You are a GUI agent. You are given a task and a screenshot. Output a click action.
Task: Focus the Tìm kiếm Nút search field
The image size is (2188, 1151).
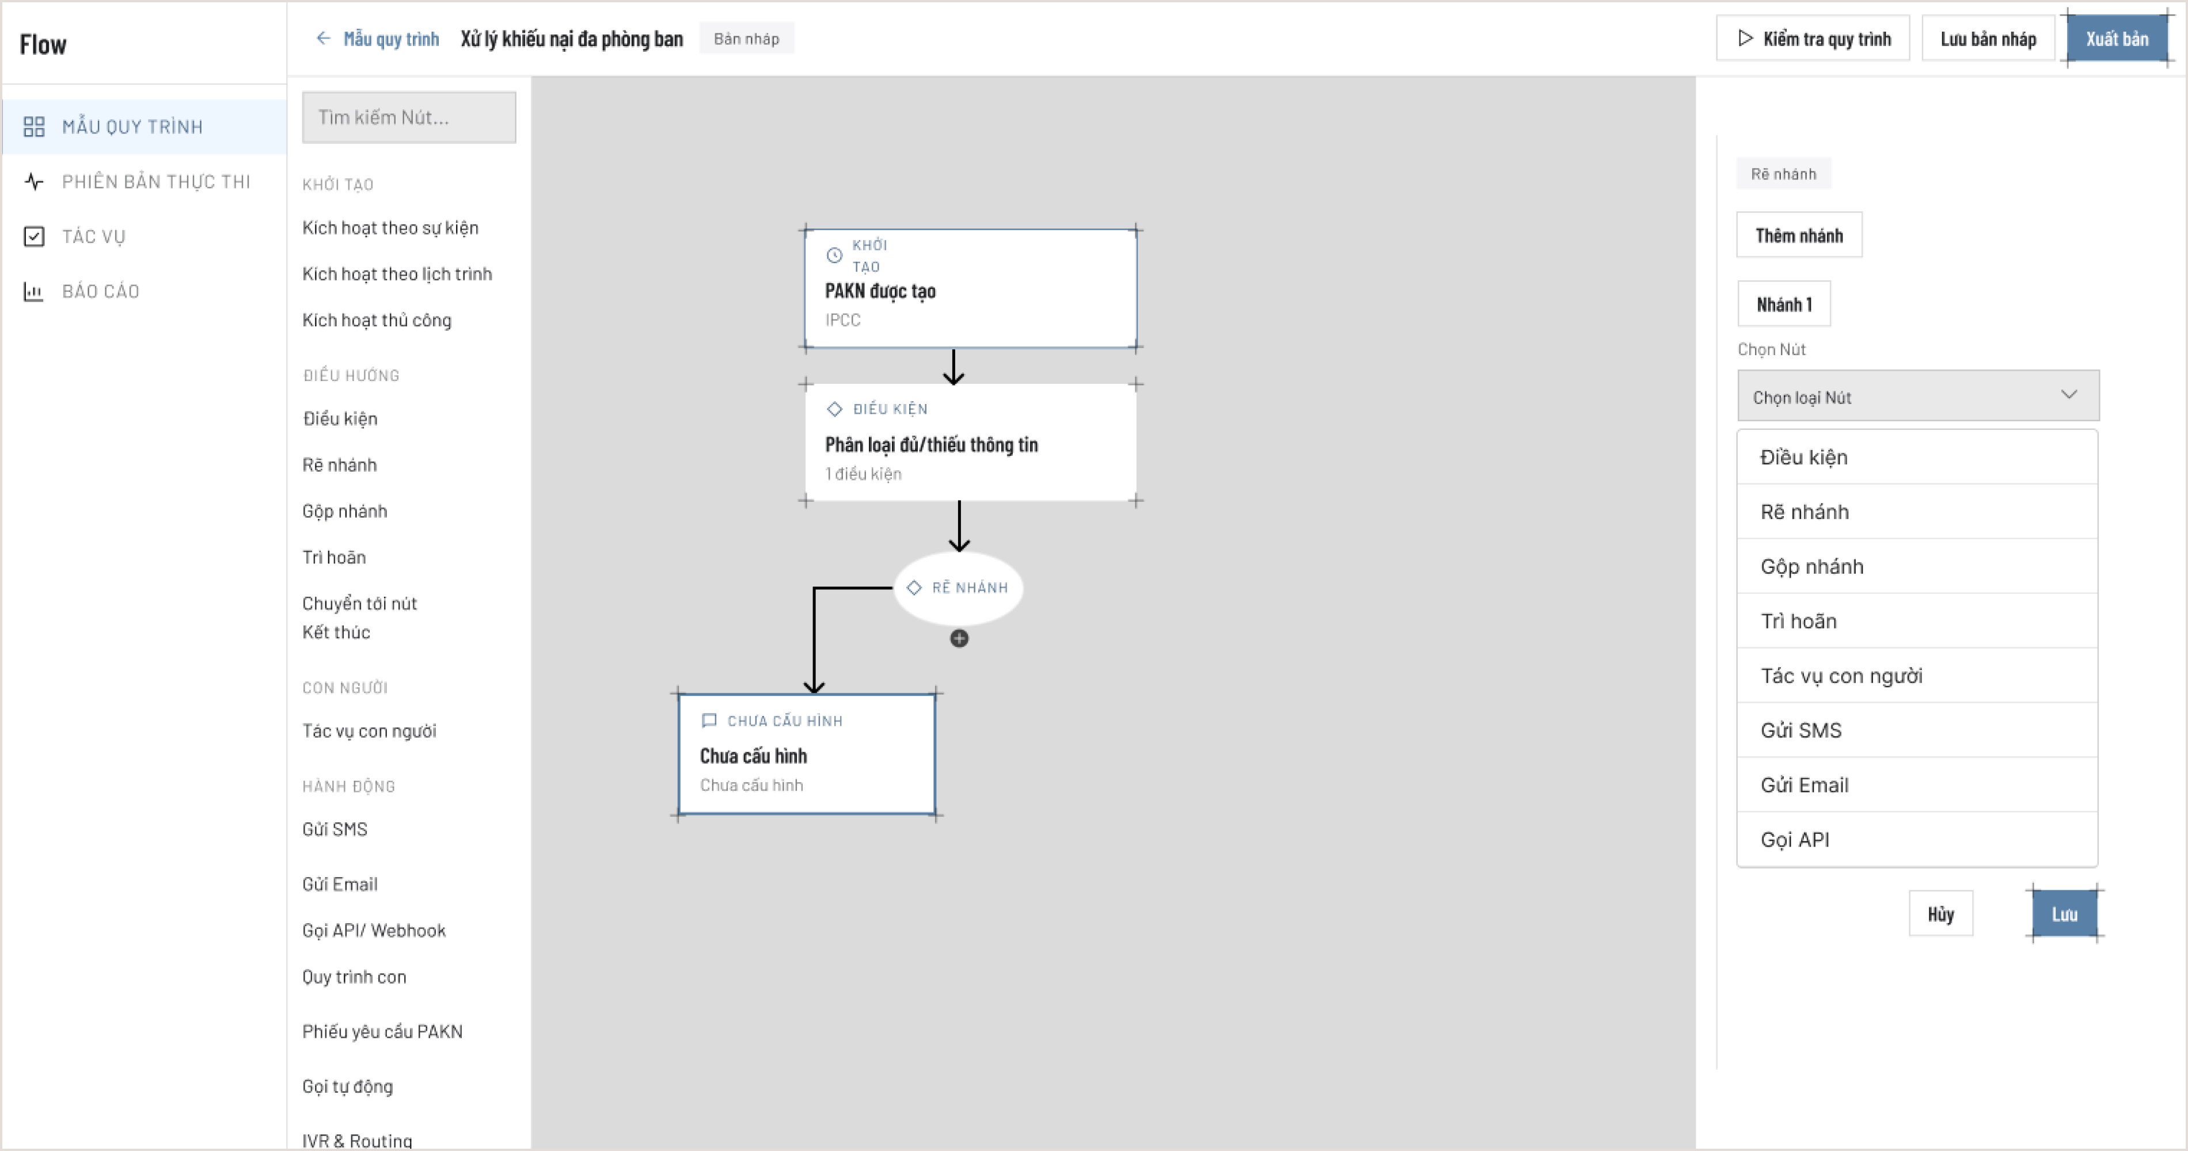click(x=409, y=117)
